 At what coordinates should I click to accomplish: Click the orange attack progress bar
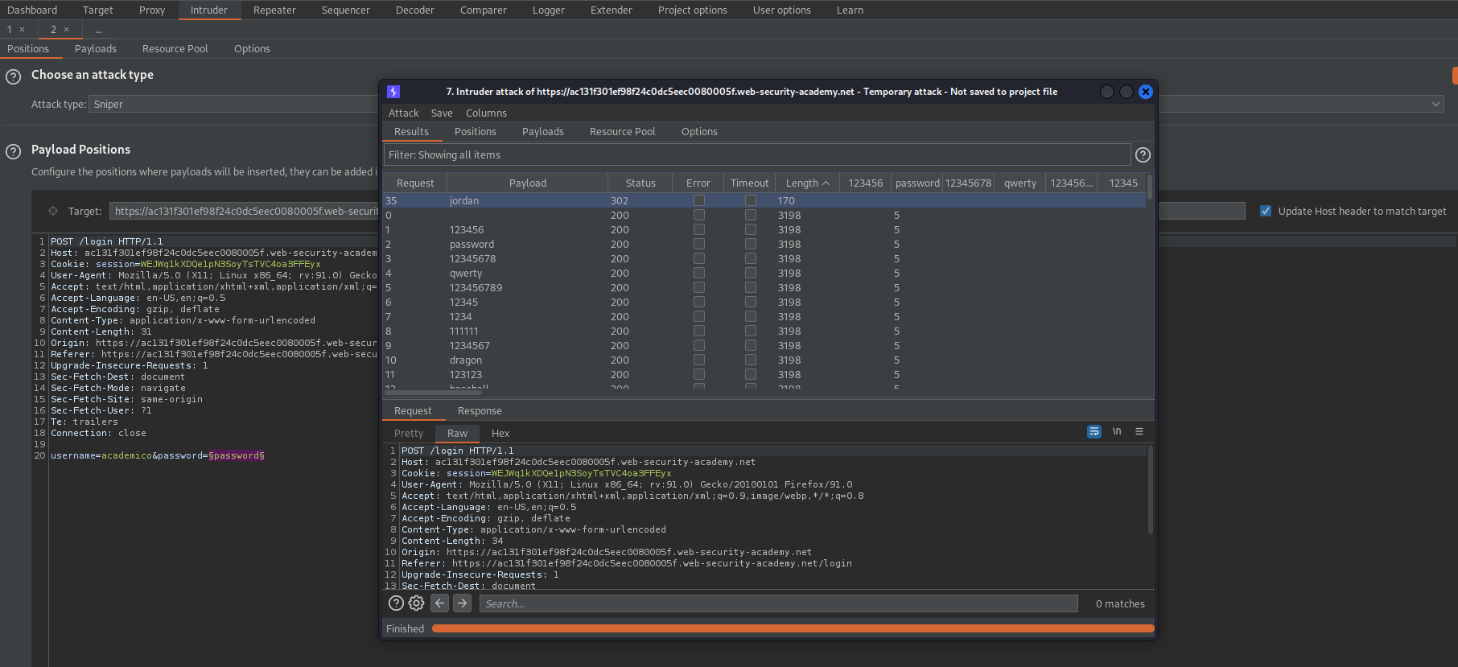793,628
